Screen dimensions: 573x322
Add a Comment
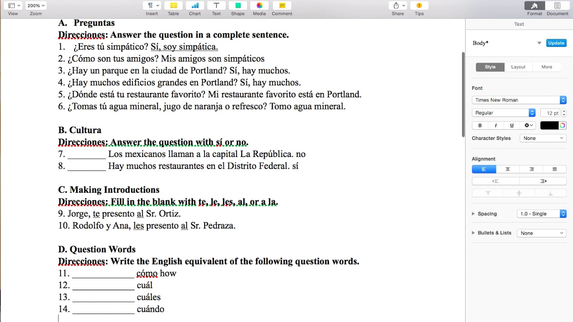282,5
